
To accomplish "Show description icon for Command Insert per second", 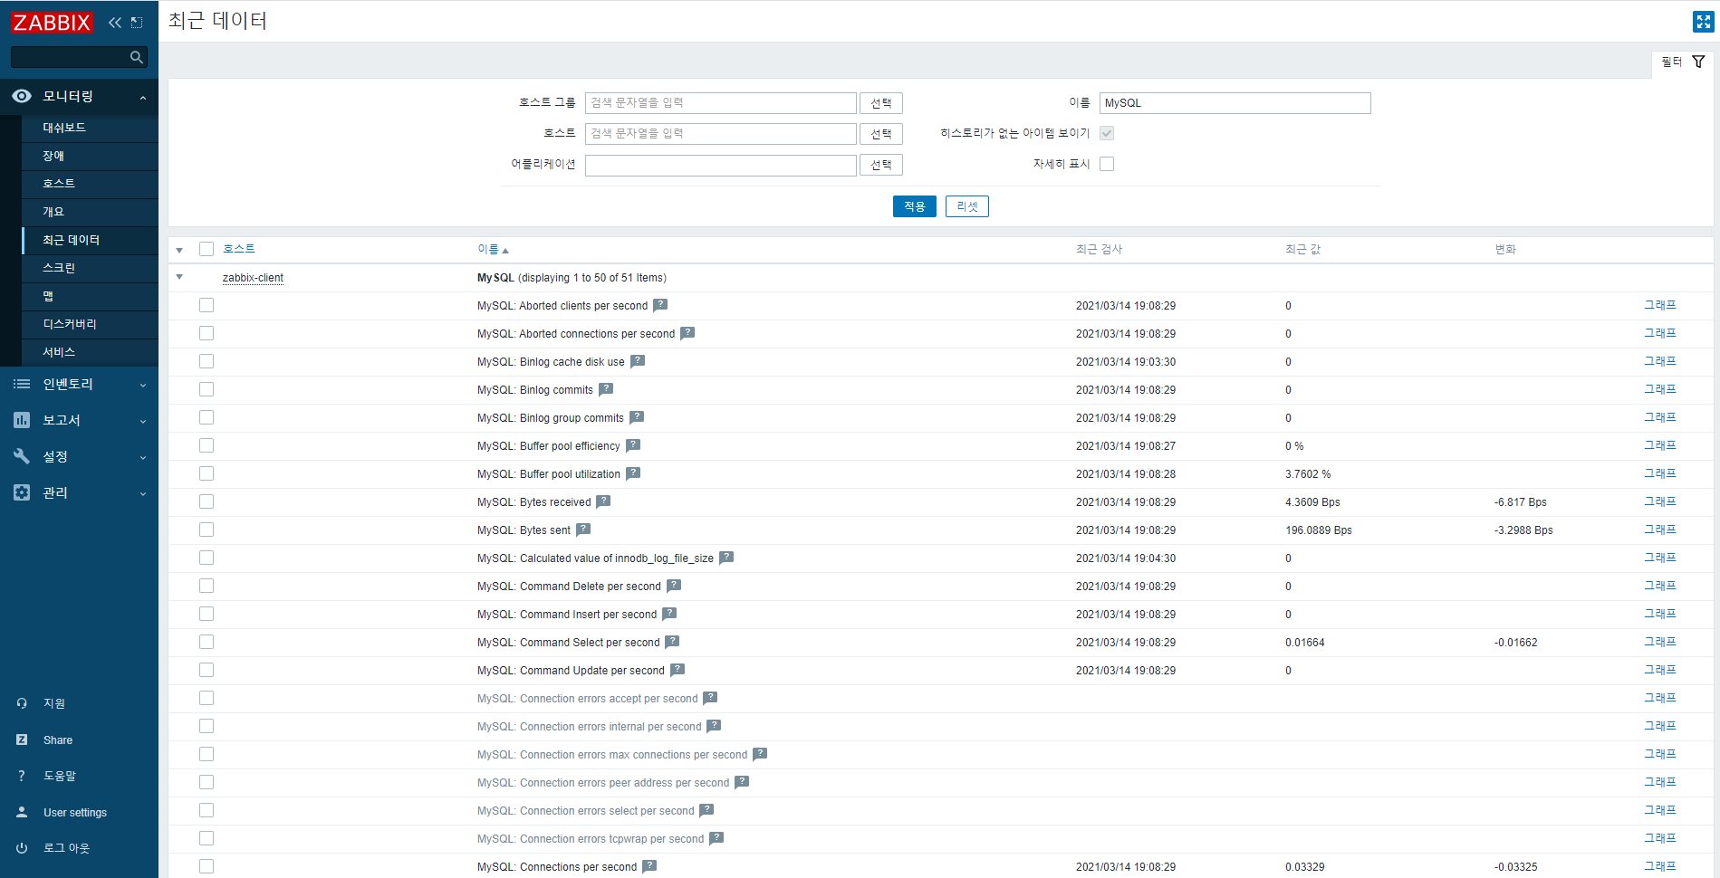I will coord(669,614).
